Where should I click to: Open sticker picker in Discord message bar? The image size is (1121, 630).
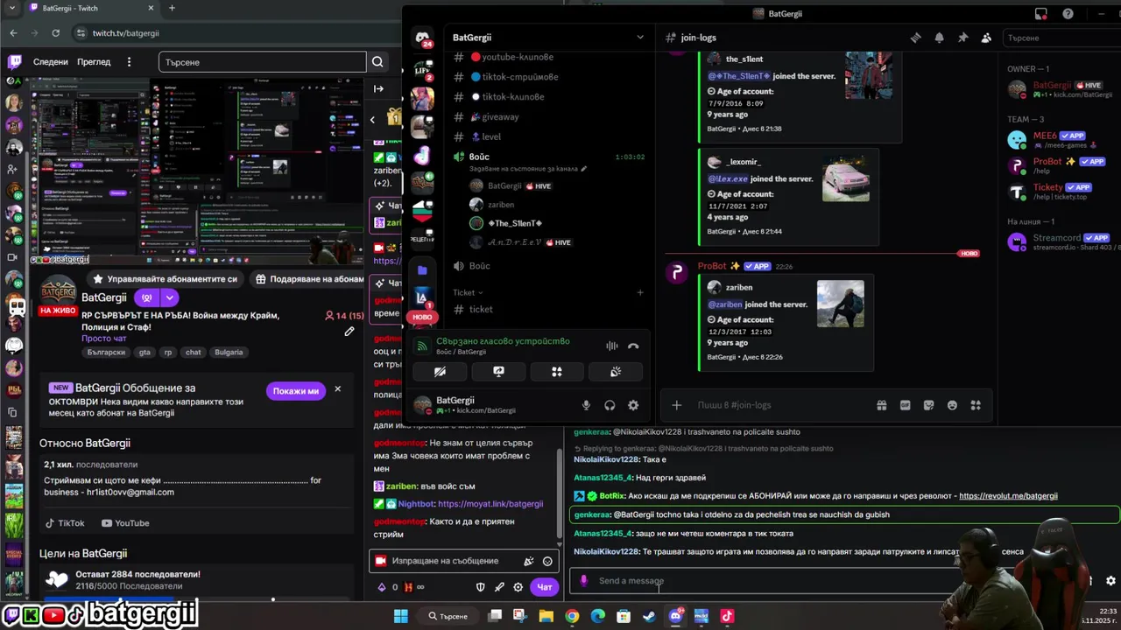[928, 405]
